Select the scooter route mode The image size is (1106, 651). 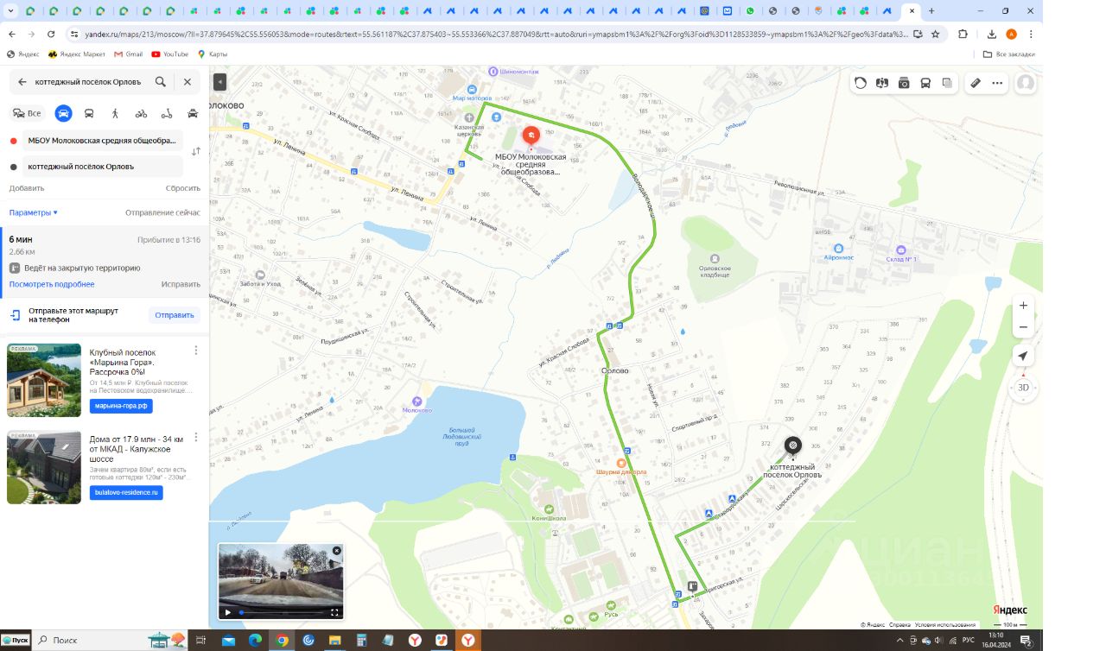[x=167, y=113]
